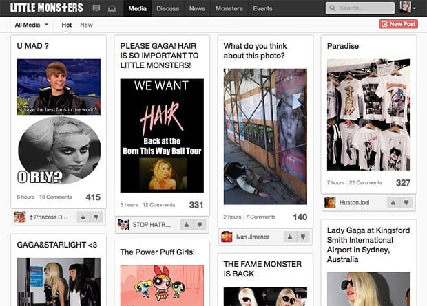This screenshot has height=306, width=427.
Task: Open the Bieber 'best fans' image thumbnail
Action: pyautogui.click(x=59, y=87)
